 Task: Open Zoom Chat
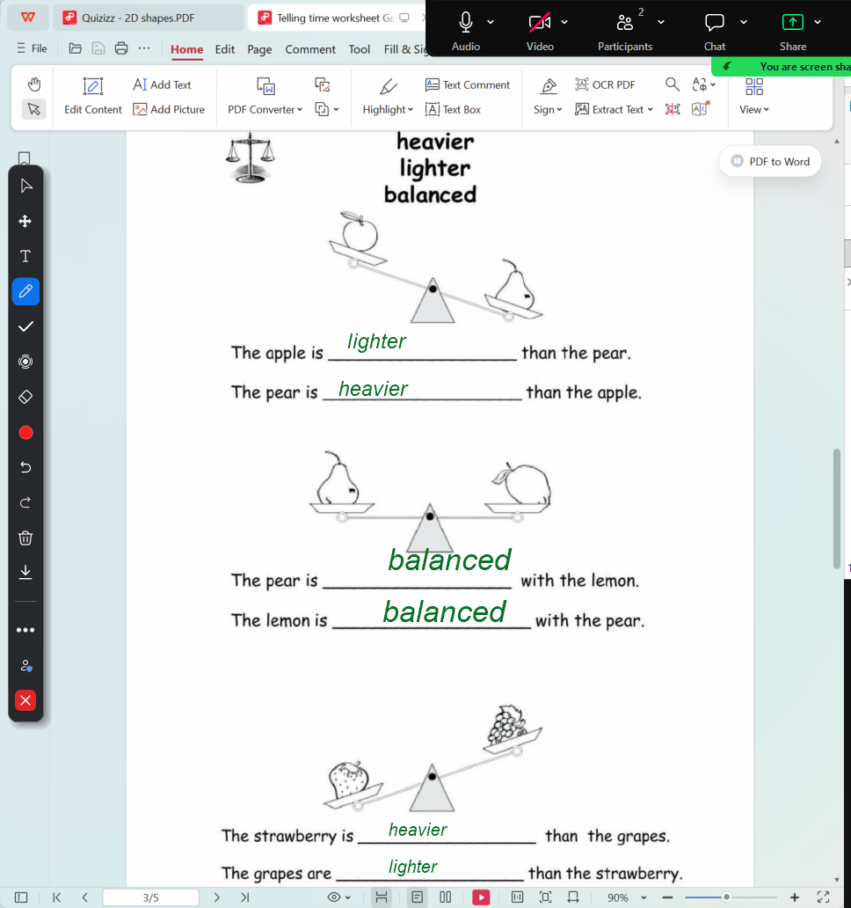[715, 31]
